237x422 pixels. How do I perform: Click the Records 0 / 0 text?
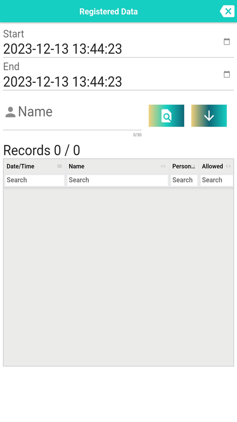pyautogui.click(x=42, y=150)
